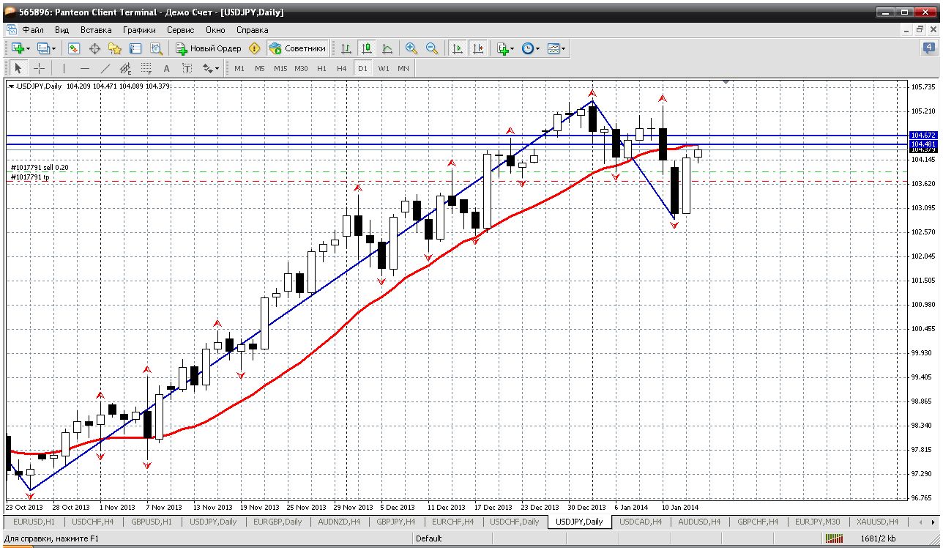
Task: Open the Файл menu
Action: (x=33, y=30)
